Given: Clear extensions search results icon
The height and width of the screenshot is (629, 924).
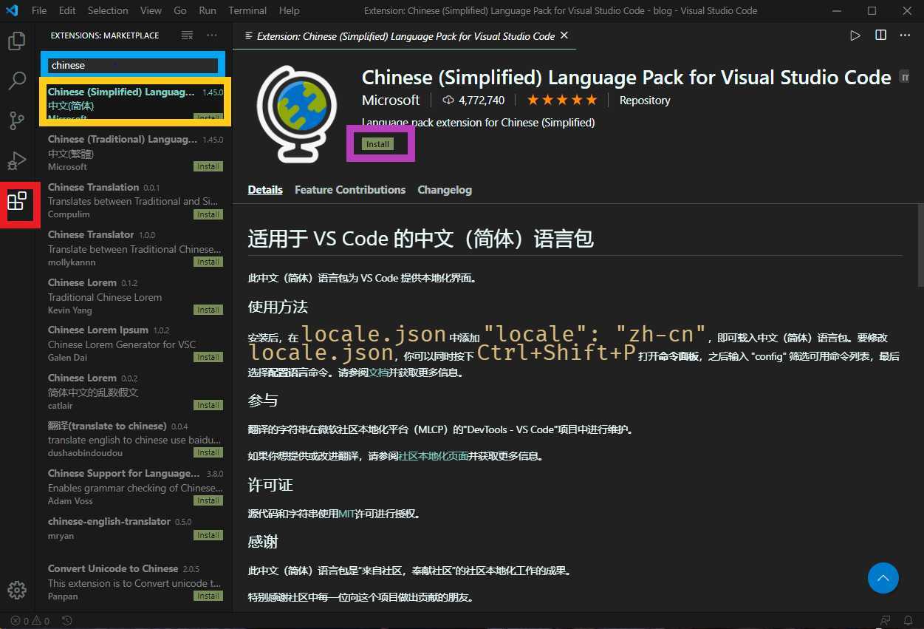Looking at the screenshot, I should (188, 35).
